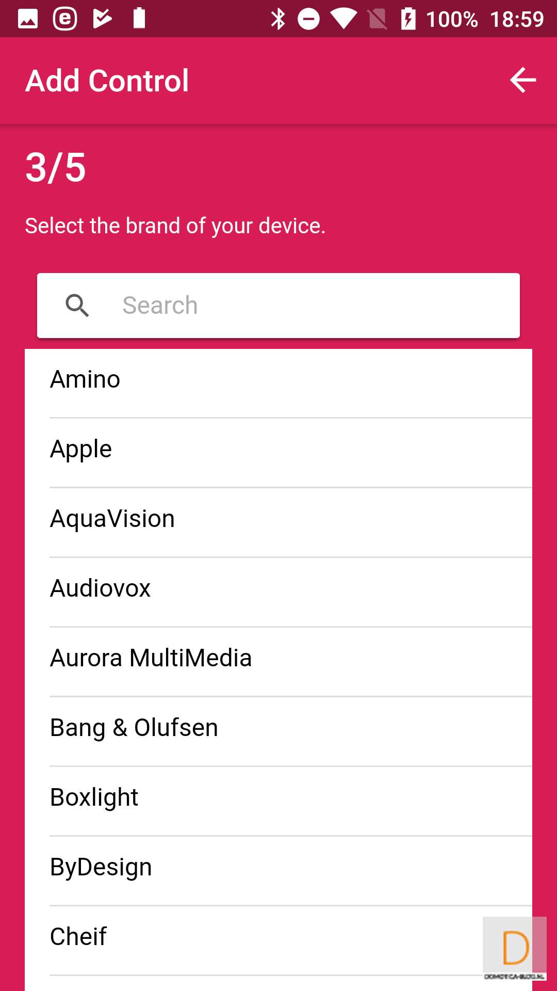Tap the do-not-disturb status icon
Screen dimensions: 557x991
[x=308, y=19]
